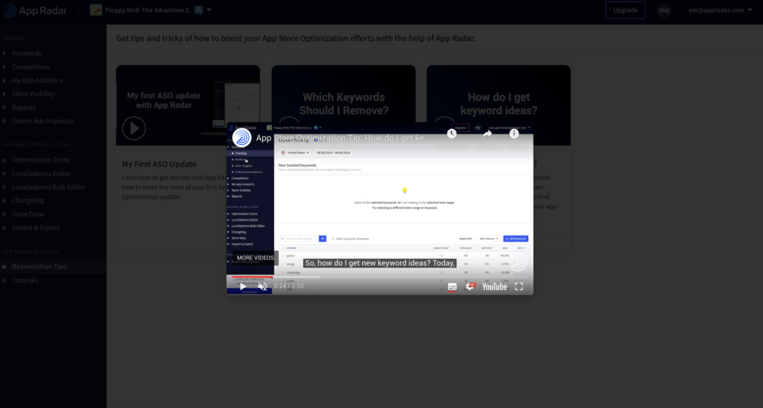Enter fullscreen video mode
The height and width of the screenshot is (408, 763).
tap(519, 286)
